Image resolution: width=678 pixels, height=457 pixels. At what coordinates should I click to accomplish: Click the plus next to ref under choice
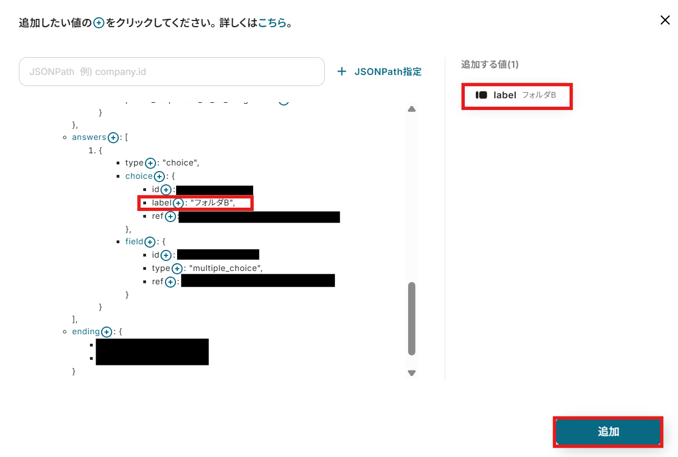170,217
